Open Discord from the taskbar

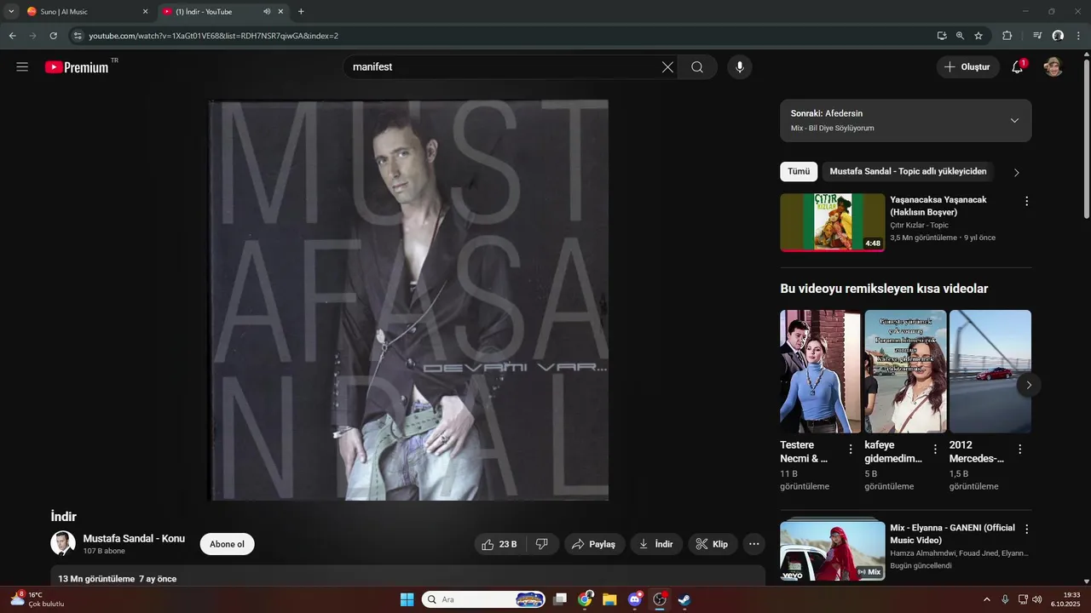[634, 599]
